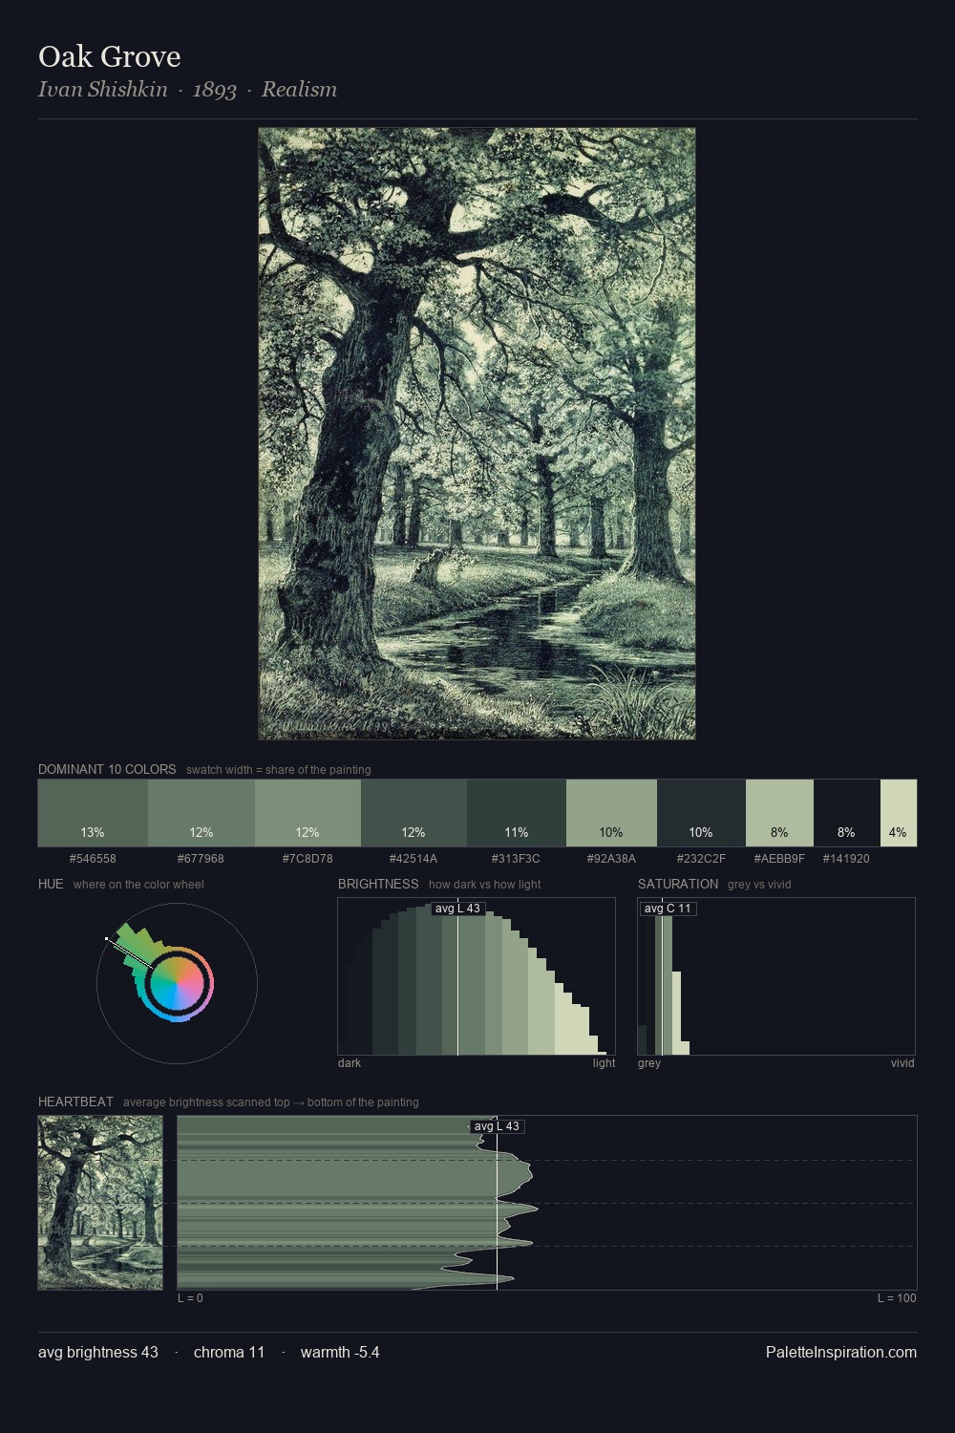Click 'where on the color wheel' caption
This screenshot has width=955, height=1433.
click(x=138, y=884)
